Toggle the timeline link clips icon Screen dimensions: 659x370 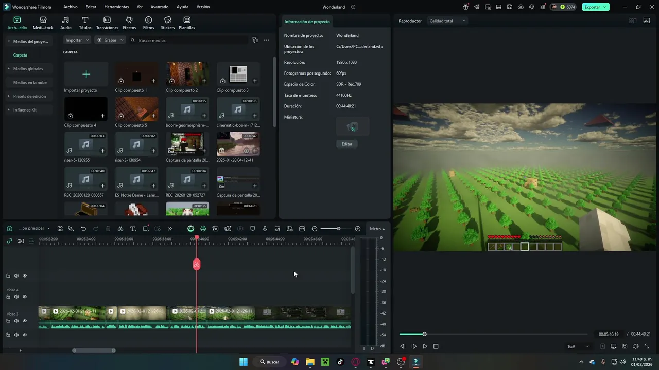point(9,240)
